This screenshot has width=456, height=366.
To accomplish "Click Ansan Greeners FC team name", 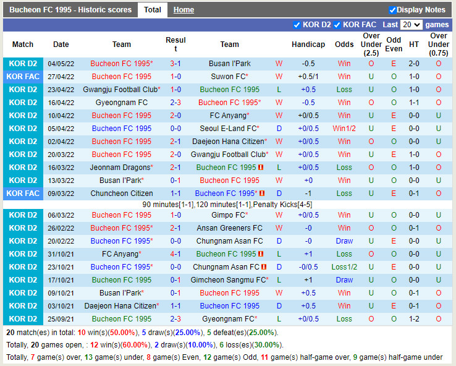I will (x=229, y=228).
